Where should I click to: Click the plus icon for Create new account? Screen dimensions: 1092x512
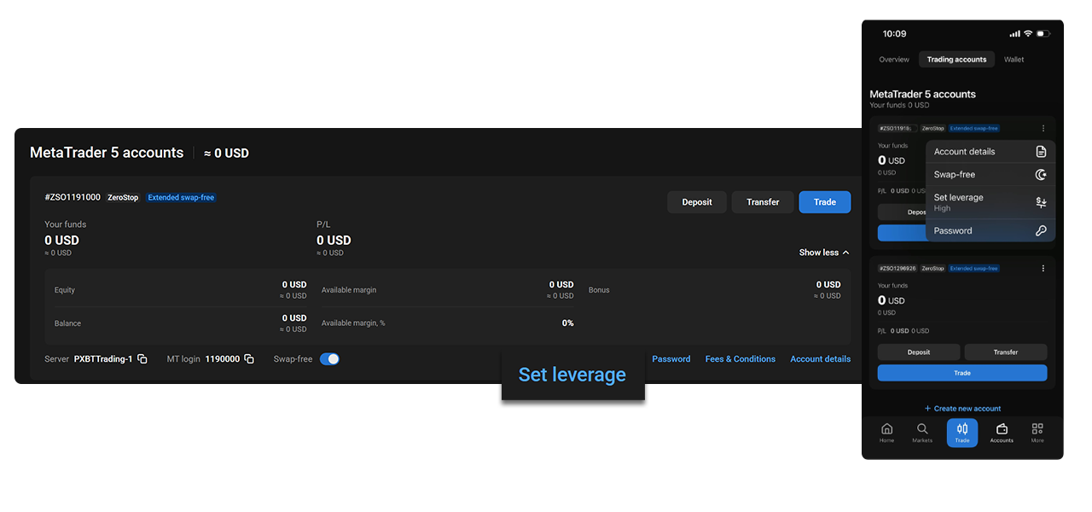[x=927, y=409]
